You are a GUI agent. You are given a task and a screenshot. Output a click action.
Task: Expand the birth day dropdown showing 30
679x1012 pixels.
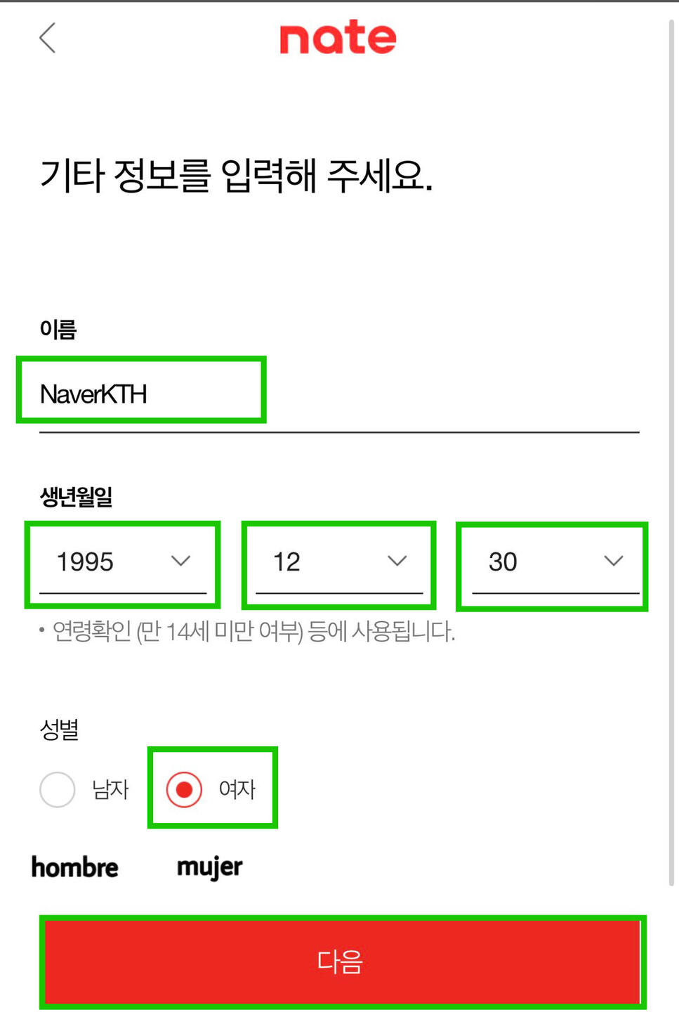click(x=555, y=562)
